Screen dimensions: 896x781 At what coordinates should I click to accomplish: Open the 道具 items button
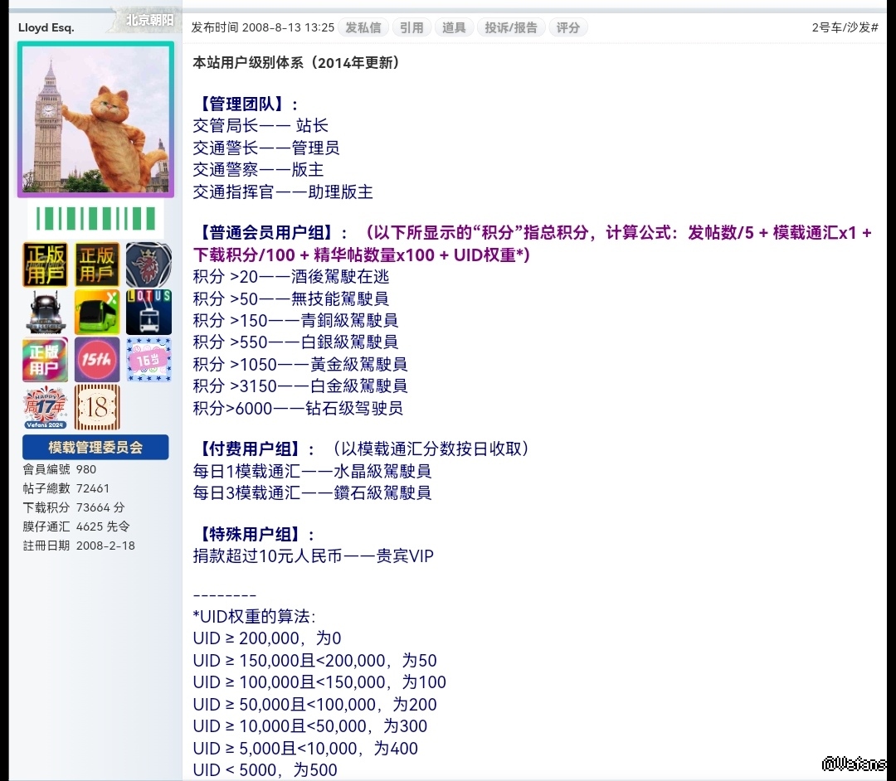coord(454,27)
